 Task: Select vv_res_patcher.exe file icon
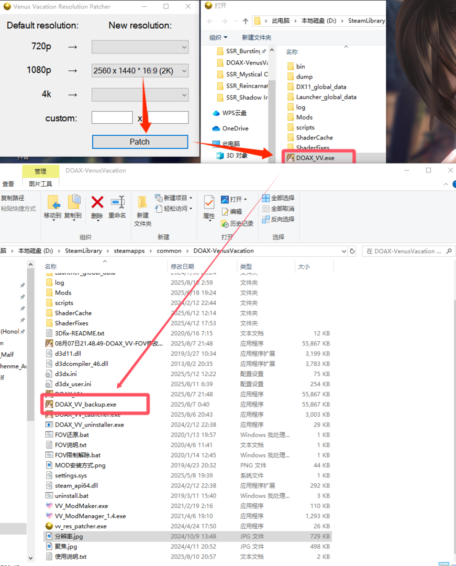click(x=49, y=526)
